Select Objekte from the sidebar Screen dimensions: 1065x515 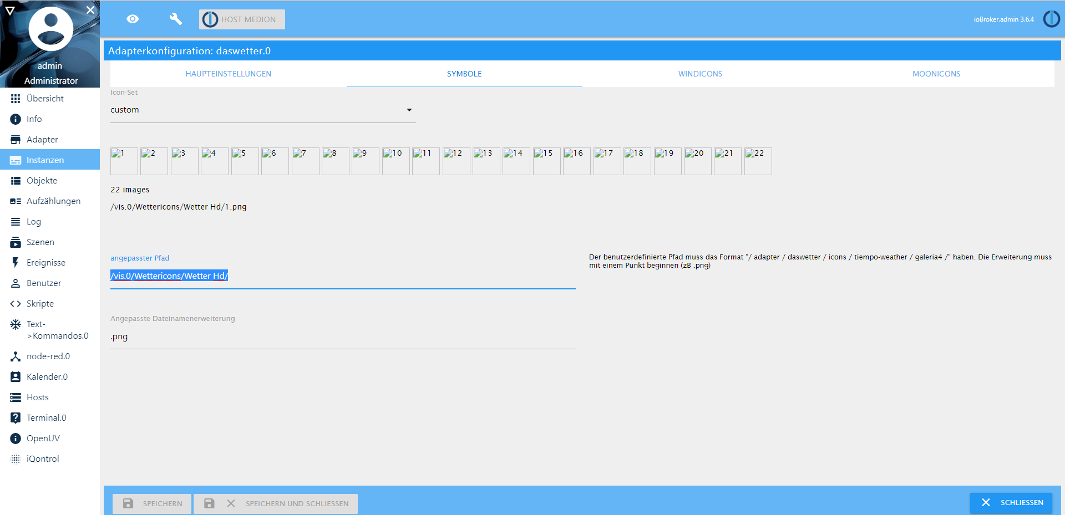click(42, 180)
